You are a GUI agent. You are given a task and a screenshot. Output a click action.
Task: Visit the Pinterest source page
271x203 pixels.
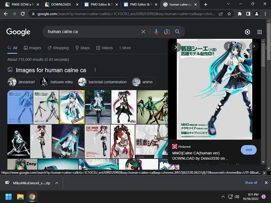(x=249, y=150)
